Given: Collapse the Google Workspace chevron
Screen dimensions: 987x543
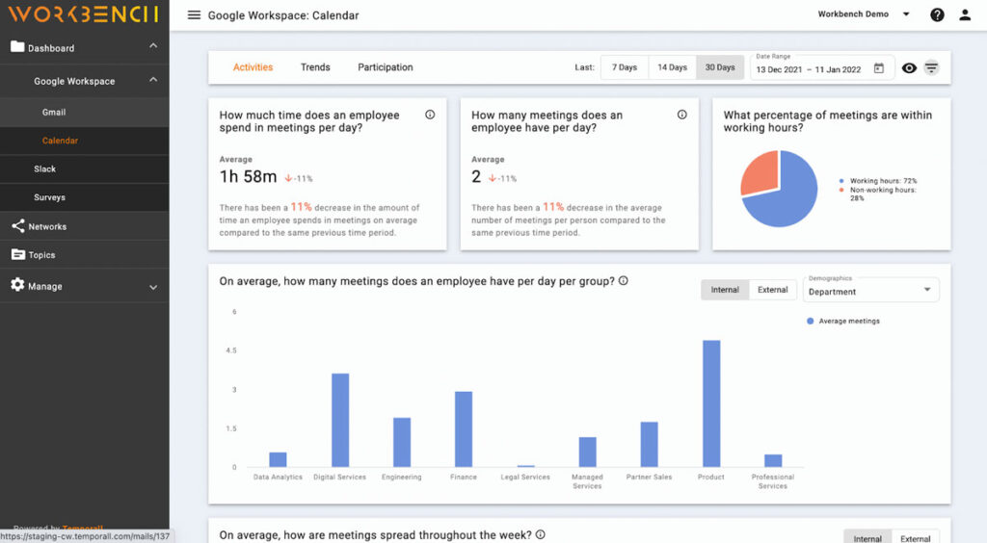Looking at the screenshot, I should 153,81.
